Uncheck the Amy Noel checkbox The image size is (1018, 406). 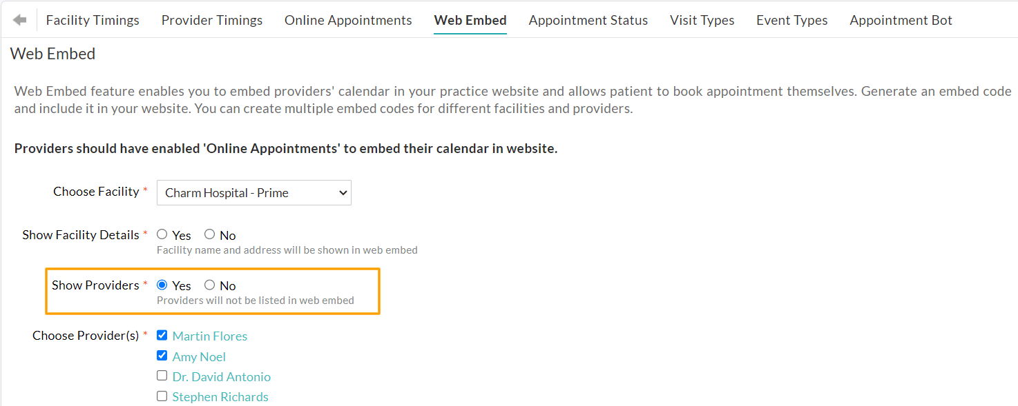click(162, 356)
